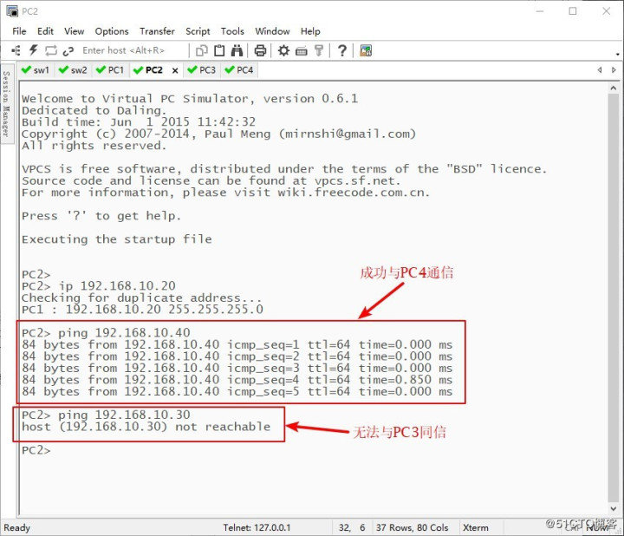This screenshot has width=624, height=536.
Task: Switch to the sw2 session tab
Action: click(x=73, y=70)
